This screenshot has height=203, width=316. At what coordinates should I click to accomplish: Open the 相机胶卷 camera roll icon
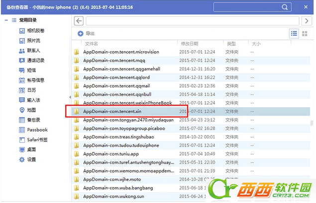click(x=22, y=31)
